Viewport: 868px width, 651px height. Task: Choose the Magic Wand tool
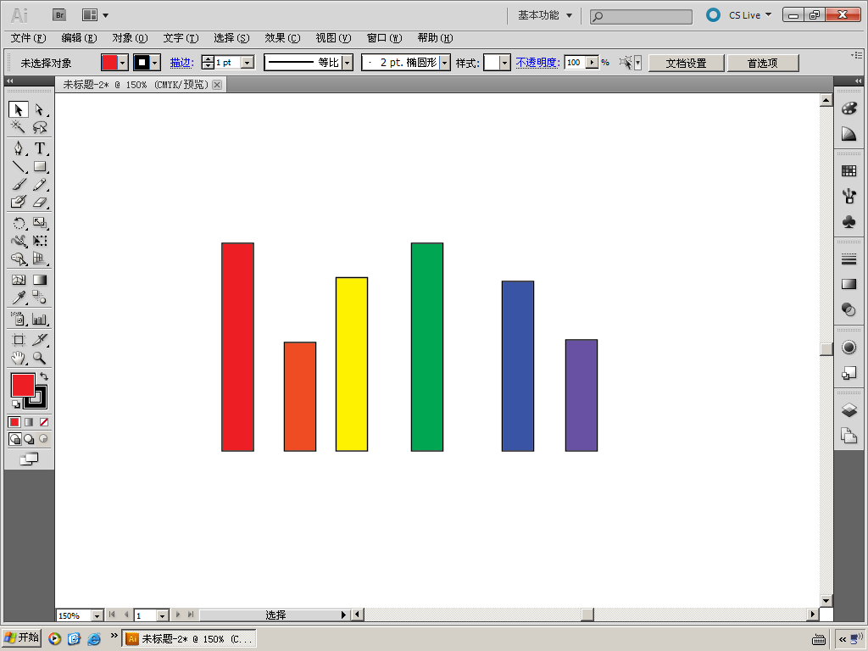point(19,127)
